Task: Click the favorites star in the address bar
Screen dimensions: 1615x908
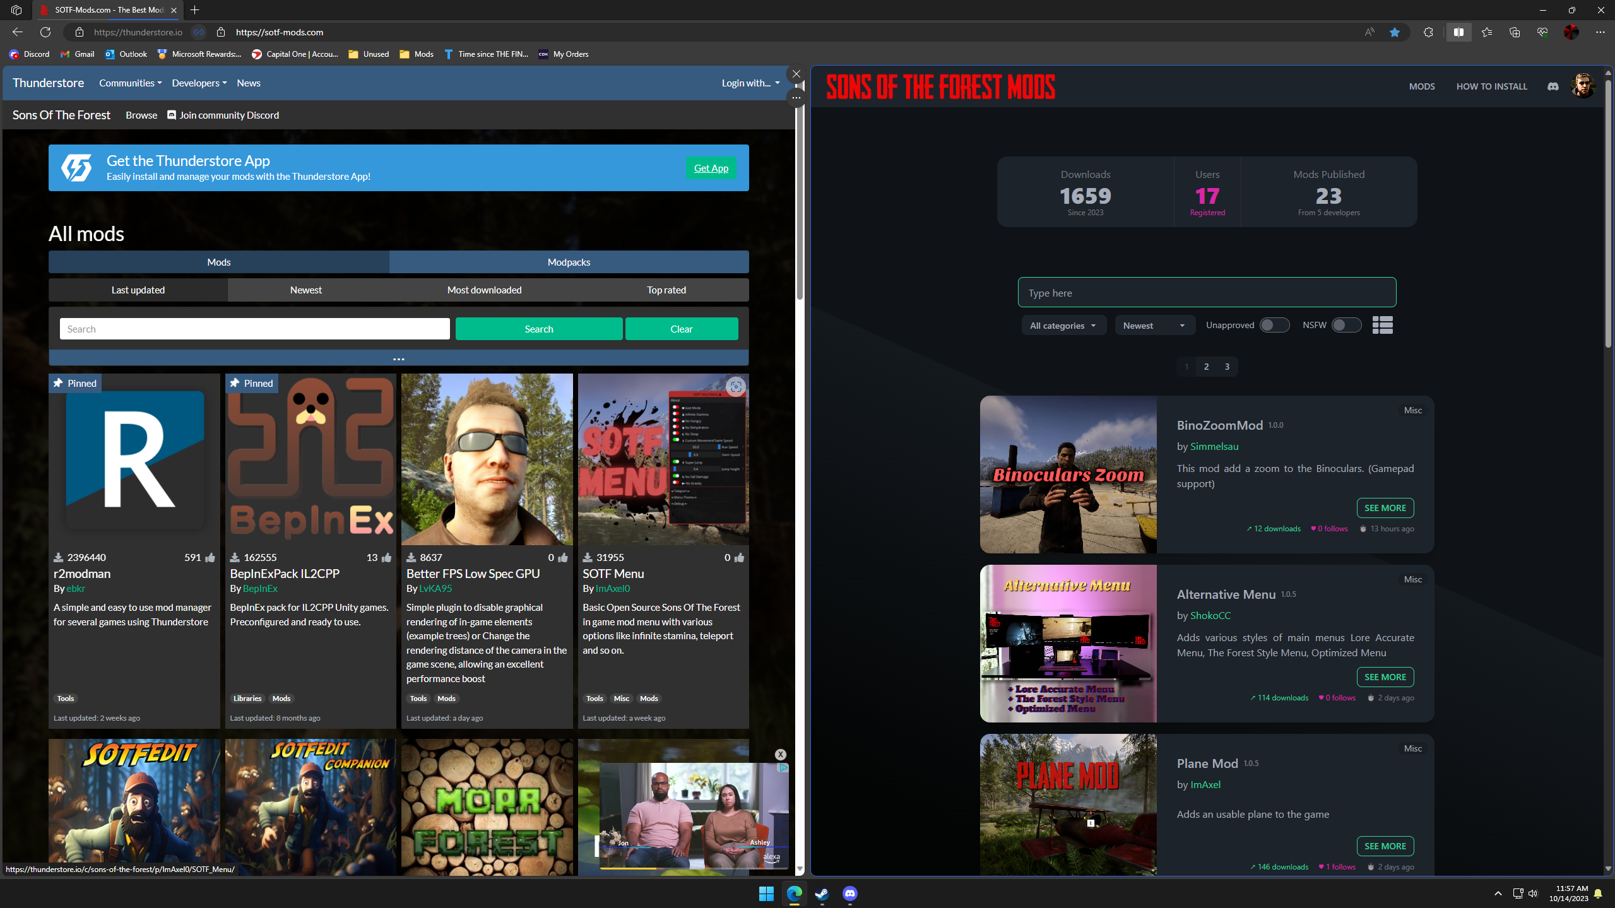Action: (1395, 32)
